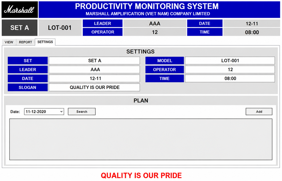Click the blue MODEL label
Viewport: 282px width, 181px height.
tap(165, 61)
